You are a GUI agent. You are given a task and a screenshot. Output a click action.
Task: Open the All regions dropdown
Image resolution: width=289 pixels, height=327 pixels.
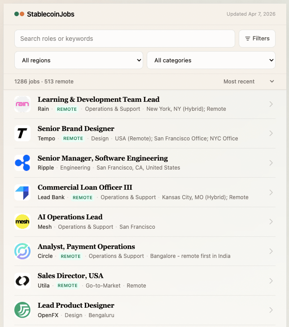point(79,60)
